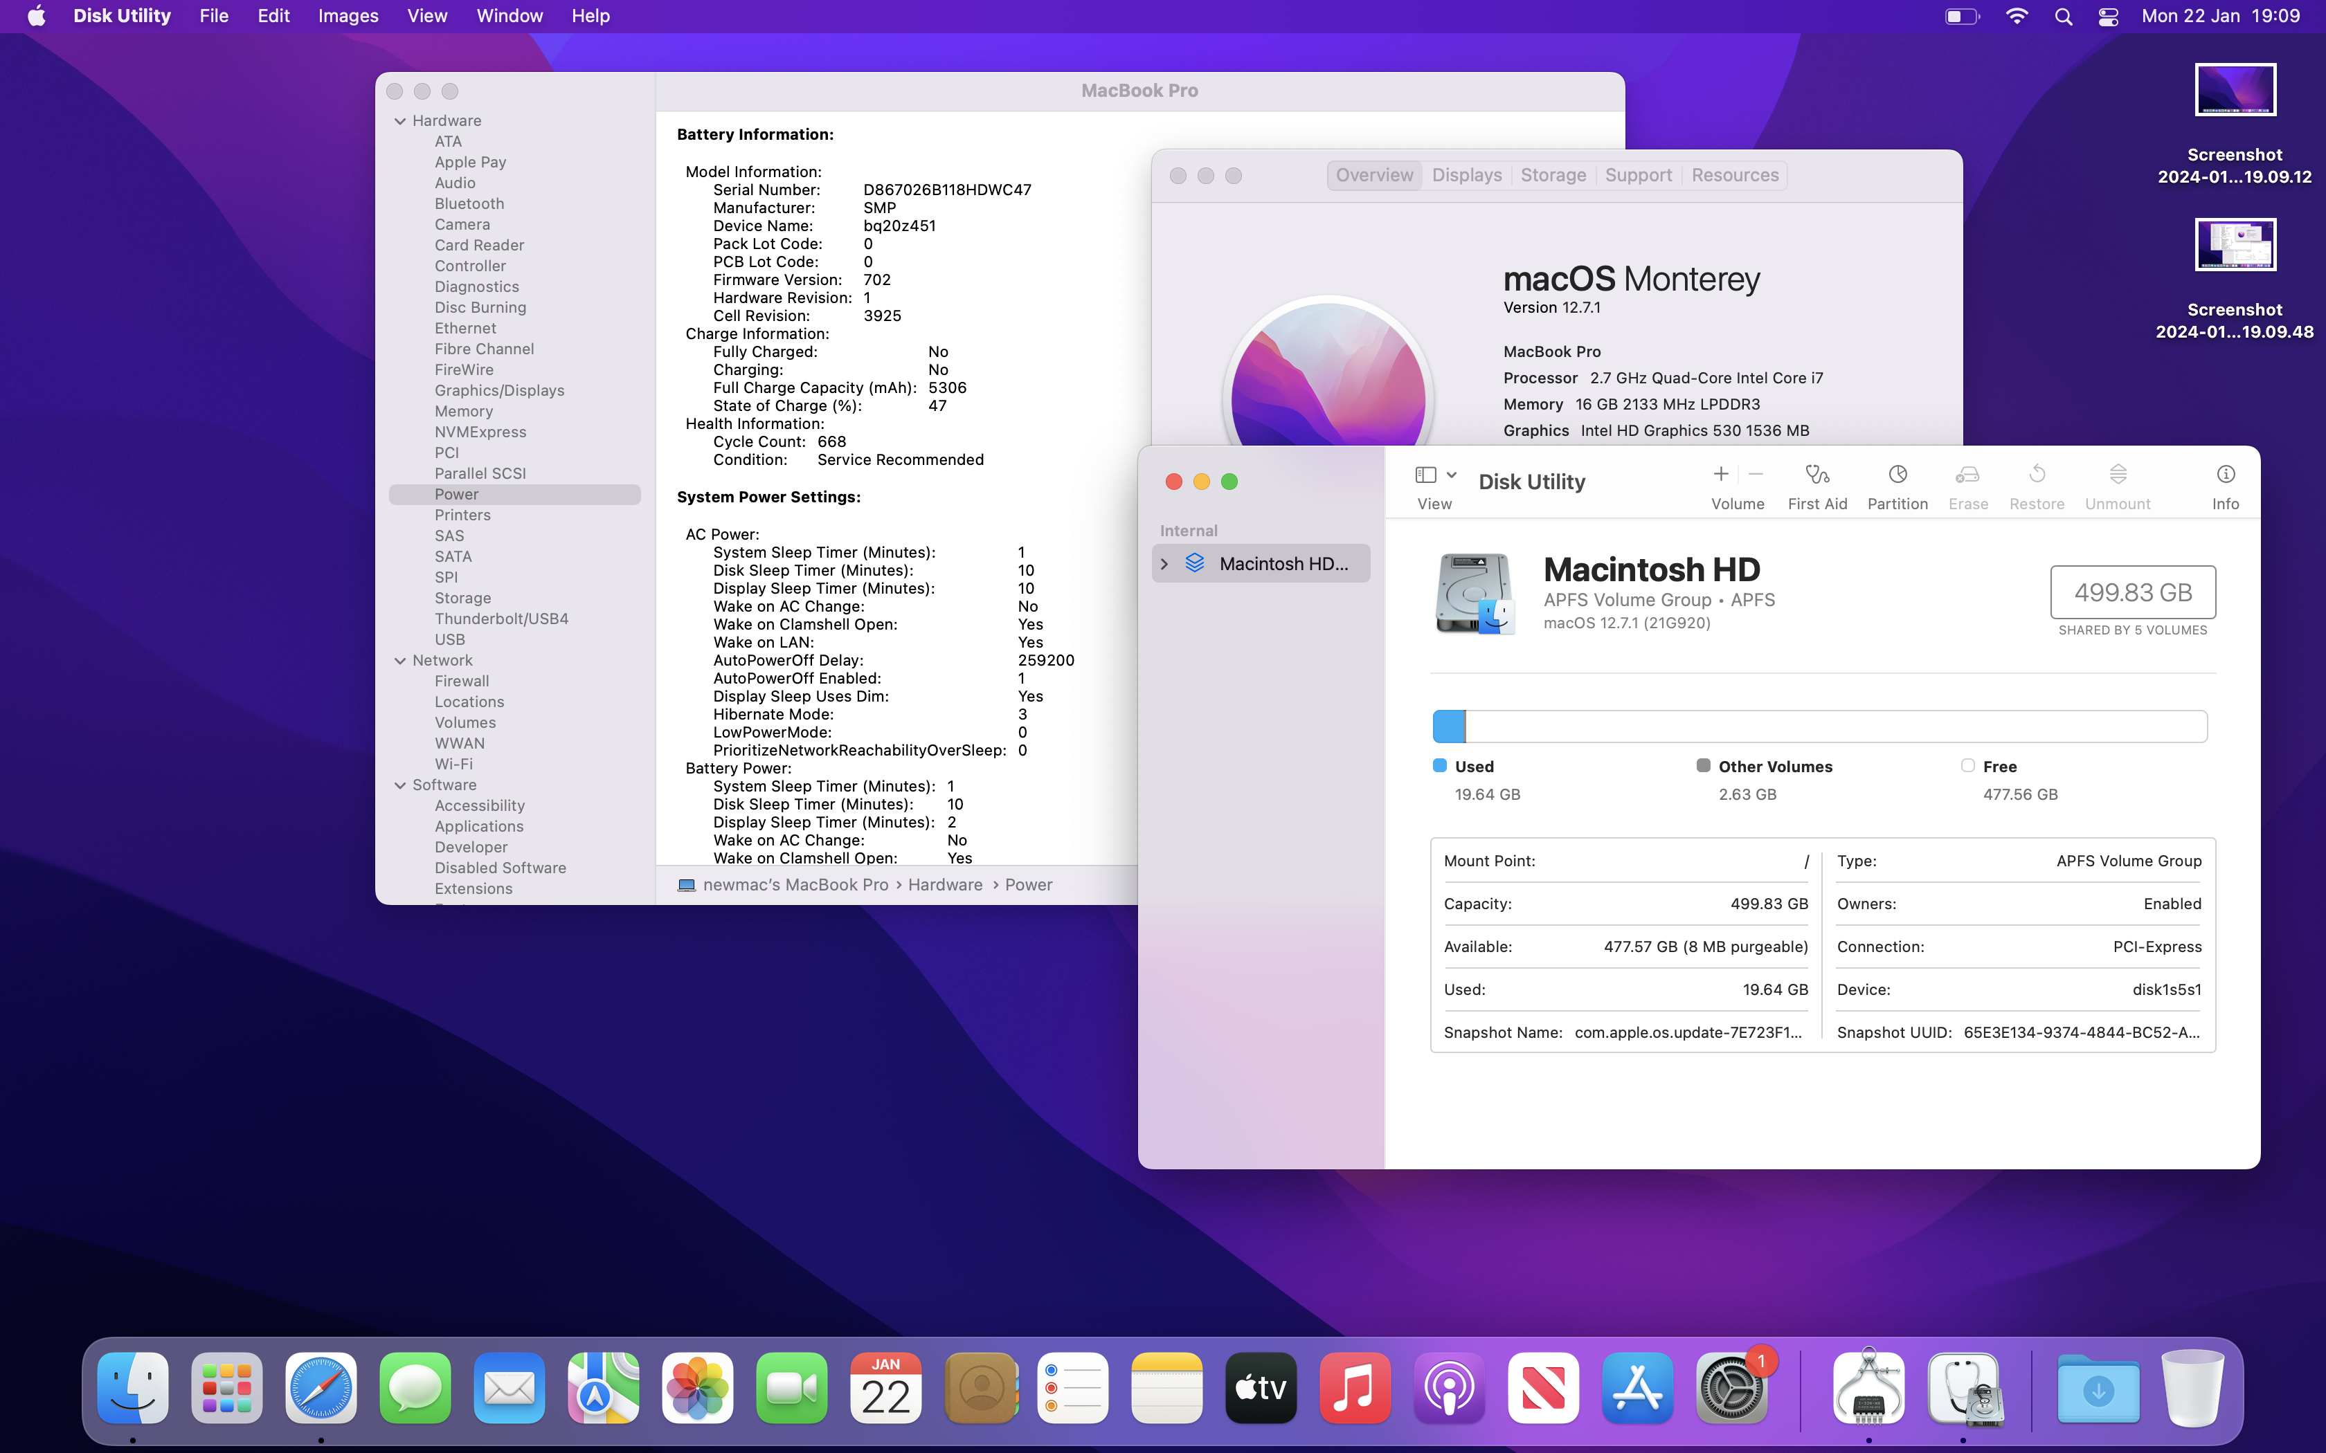
Task: Open Notes from the Dock
Action: [x=1167, y=1388]
